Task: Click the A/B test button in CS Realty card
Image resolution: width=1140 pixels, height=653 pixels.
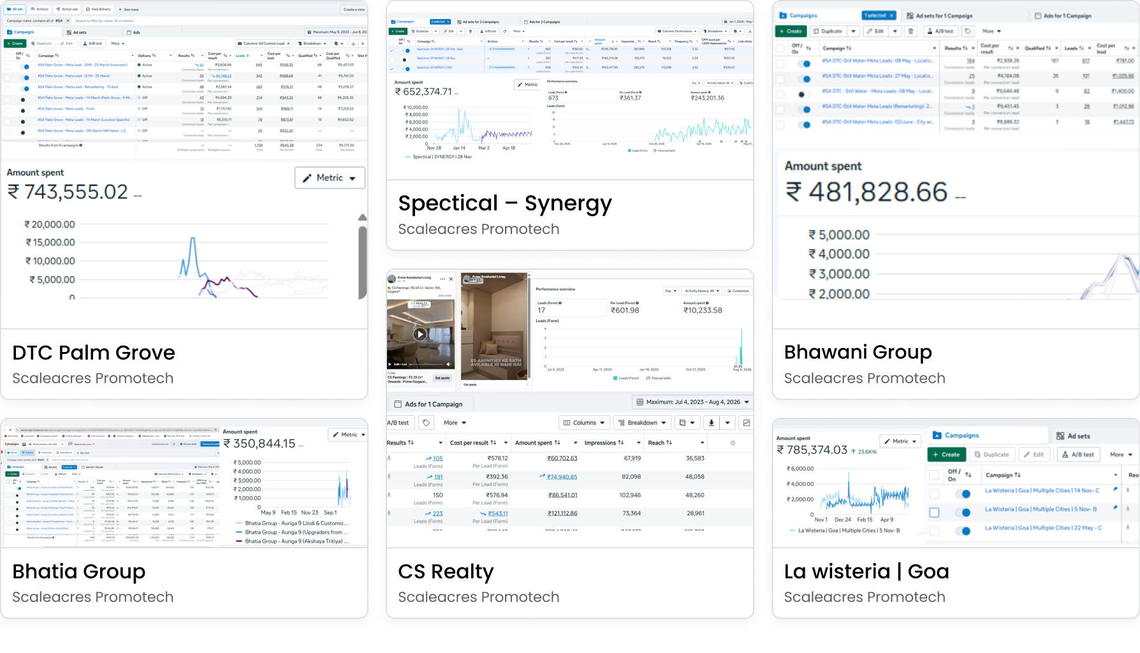Action: [400, 423]
